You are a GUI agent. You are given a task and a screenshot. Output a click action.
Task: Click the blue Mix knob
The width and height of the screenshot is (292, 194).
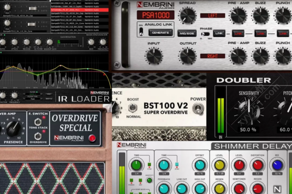click(277, 165)
